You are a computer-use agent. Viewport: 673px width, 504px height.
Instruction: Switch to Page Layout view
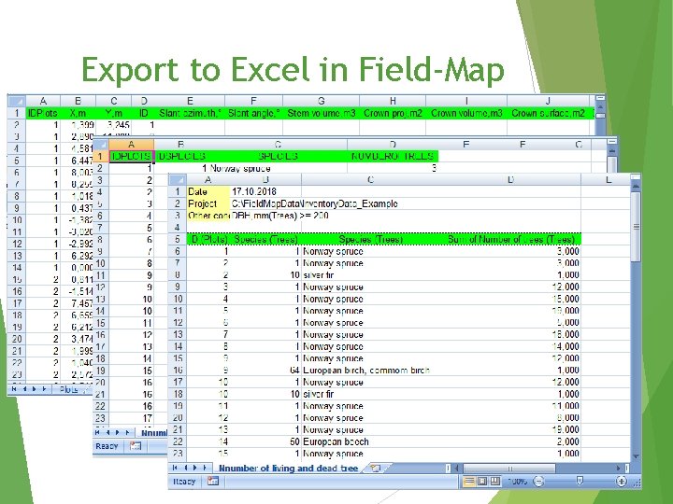click(482, 482)
